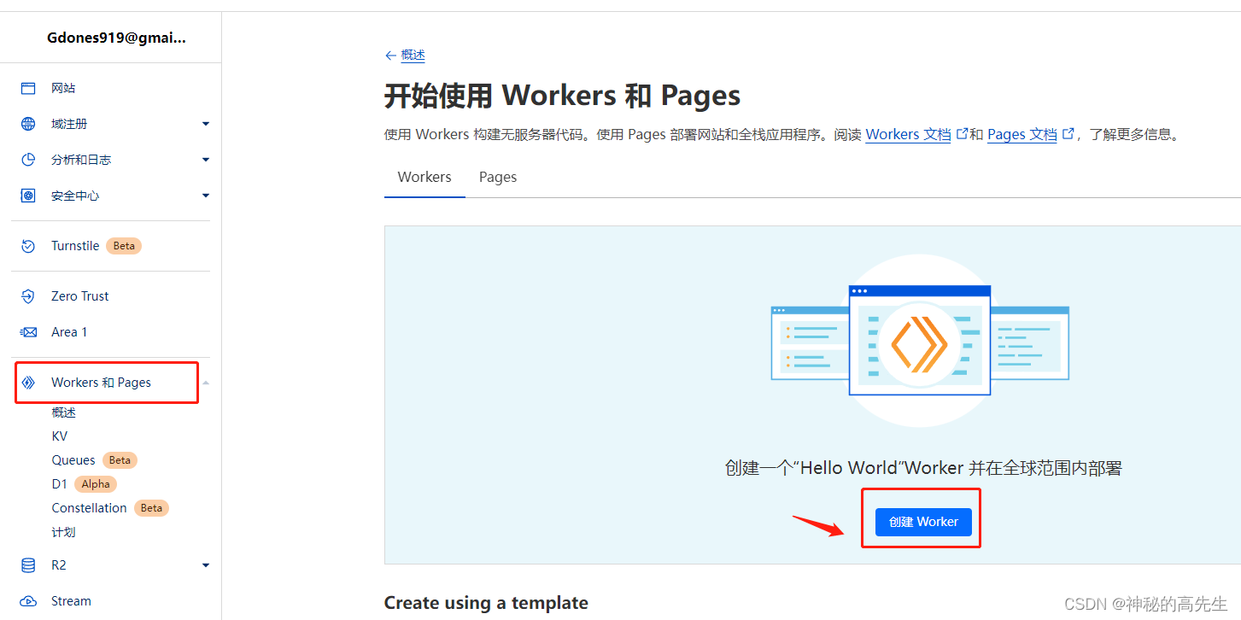Click the Workers illustration graphic
This screenshot has height=620, width=1241.
tap(920, 342)
